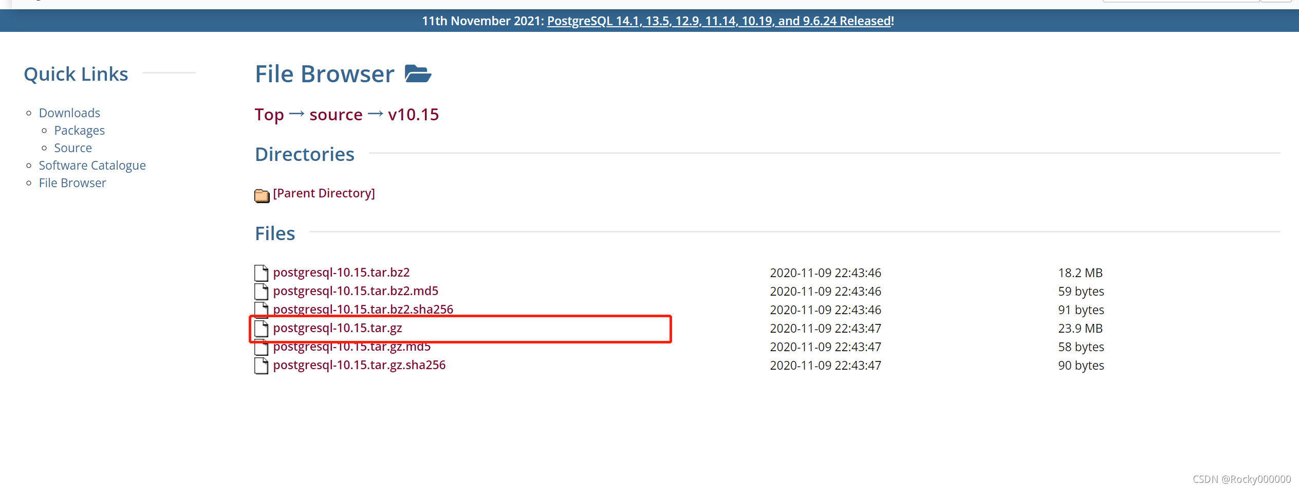Click file icon for postgresql-10.15.tar.gz.sha256
This screenshot has height=490, width=1299.
(x=261, y=366)
